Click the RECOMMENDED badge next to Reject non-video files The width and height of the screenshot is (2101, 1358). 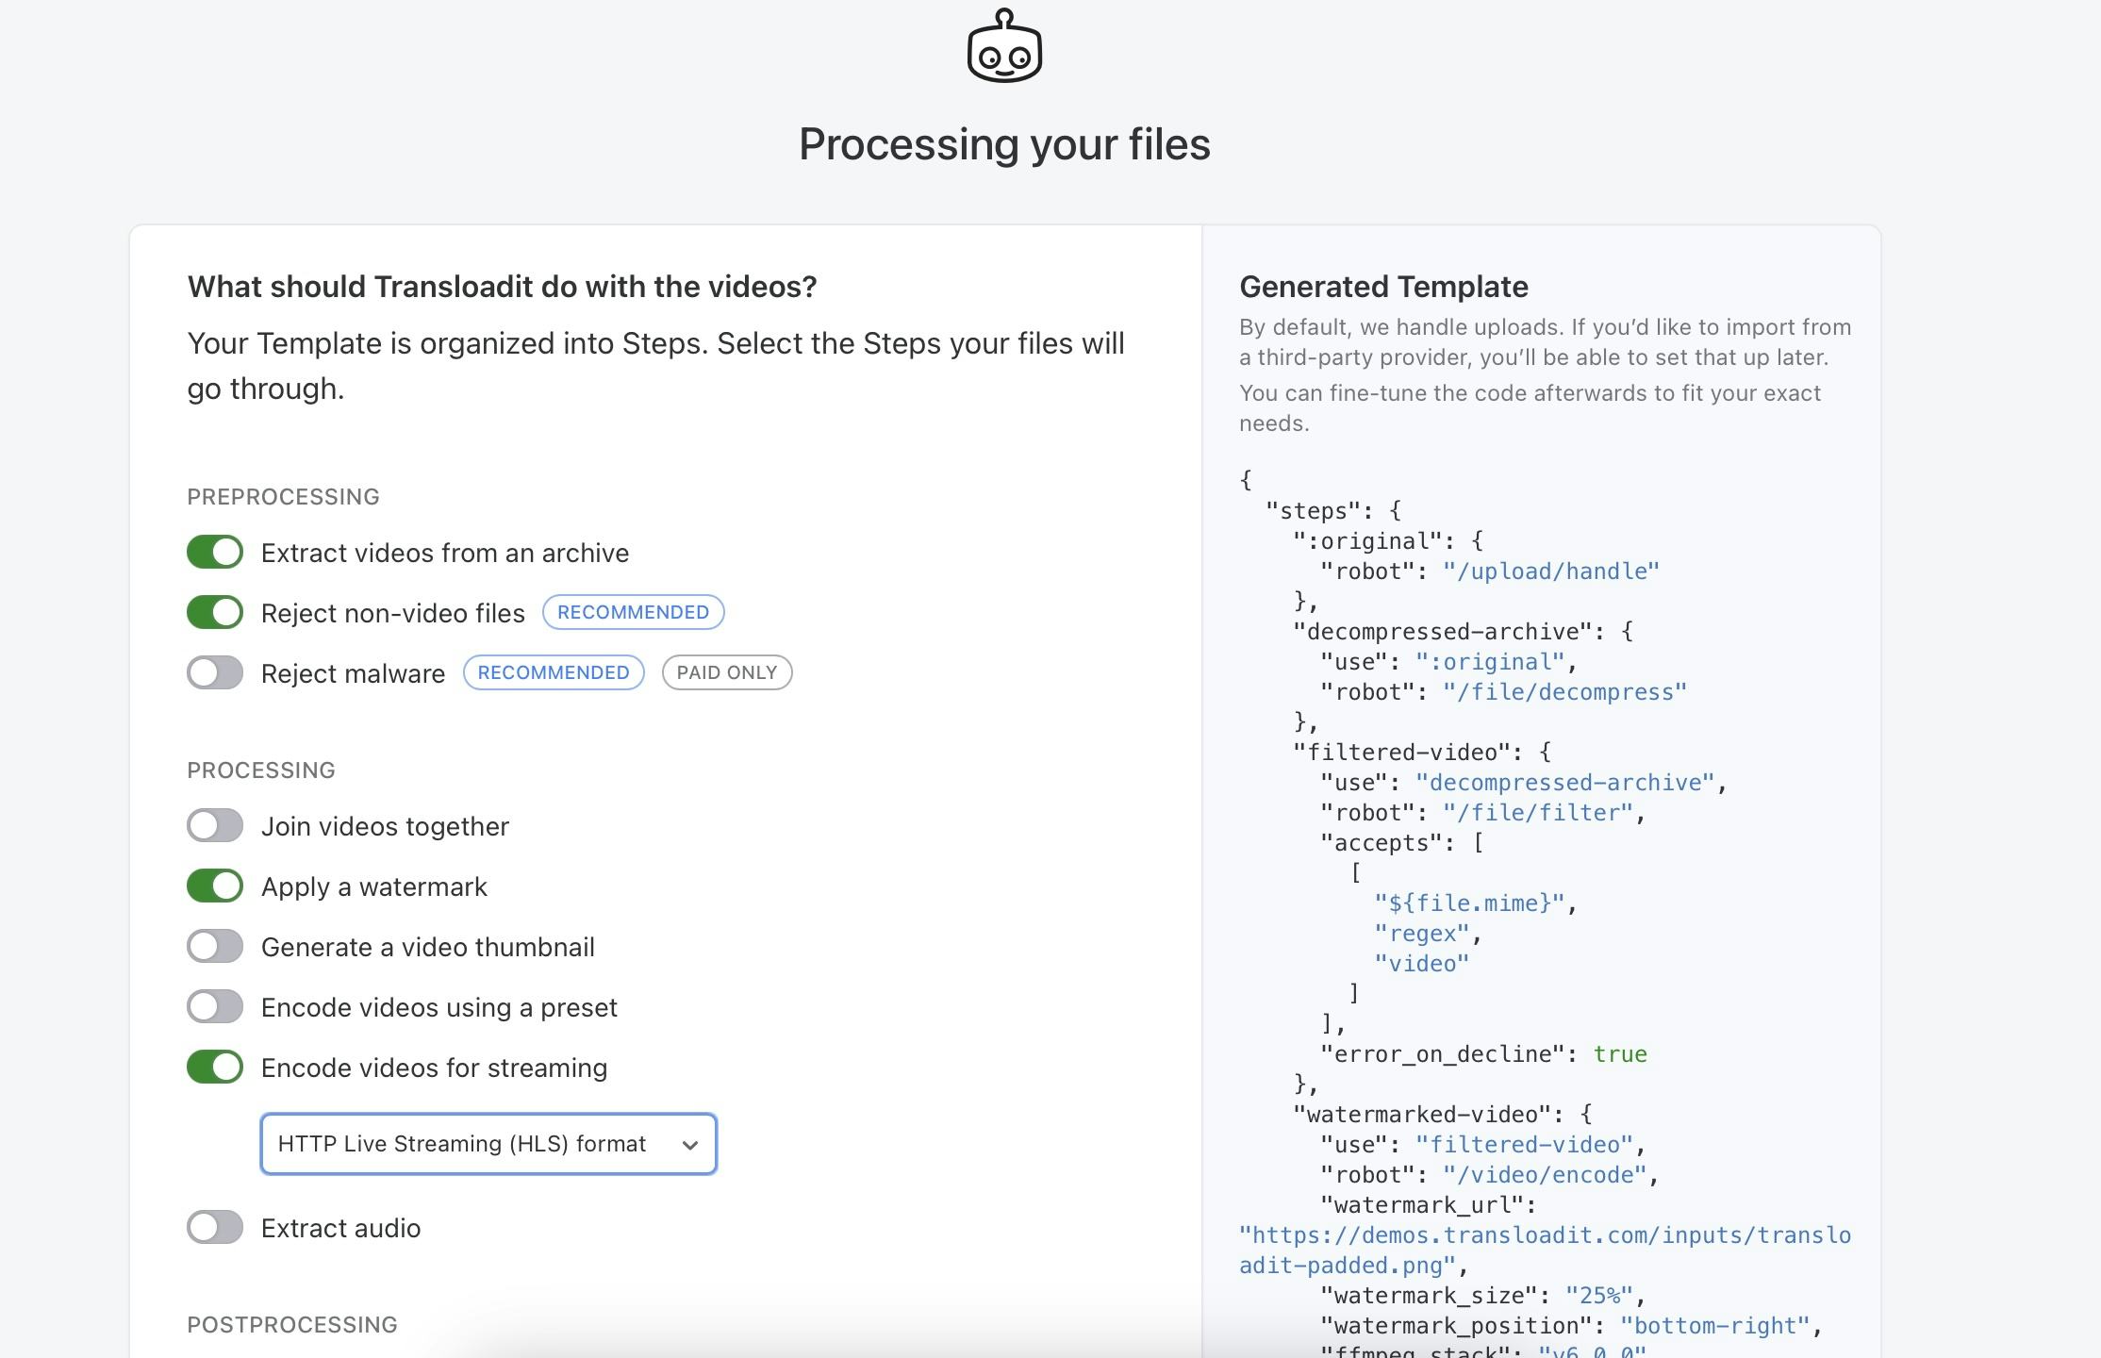pyautogui.click(x=633, y=612)
